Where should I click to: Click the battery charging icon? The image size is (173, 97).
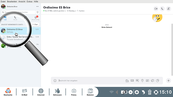pyautogui.click(x=124, y=92)
